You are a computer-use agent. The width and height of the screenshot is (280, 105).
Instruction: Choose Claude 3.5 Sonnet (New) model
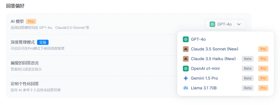coord(214,49)
